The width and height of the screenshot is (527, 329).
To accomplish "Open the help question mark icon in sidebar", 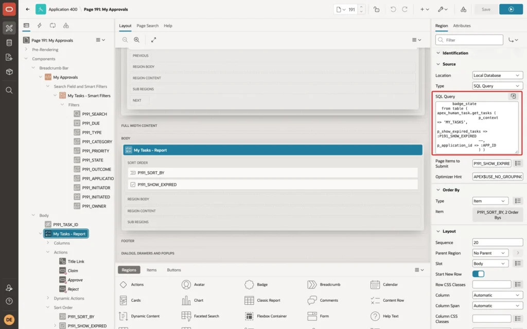I will (9, 301).
